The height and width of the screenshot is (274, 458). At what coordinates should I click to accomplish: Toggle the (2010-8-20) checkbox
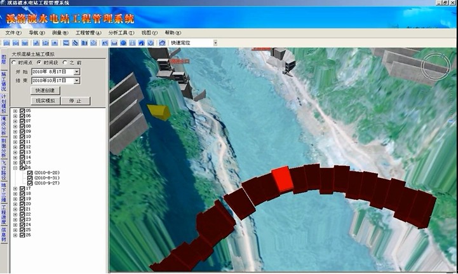30,173
